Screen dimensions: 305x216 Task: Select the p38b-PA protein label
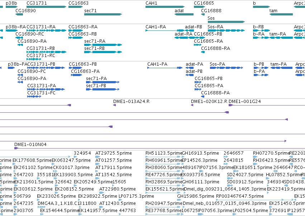18,64
